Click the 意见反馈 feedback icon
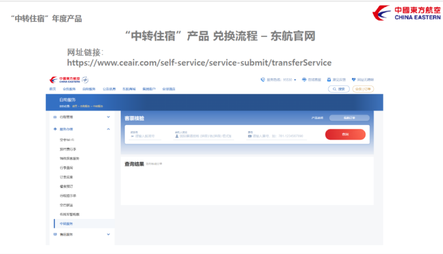 click(329, 80)
